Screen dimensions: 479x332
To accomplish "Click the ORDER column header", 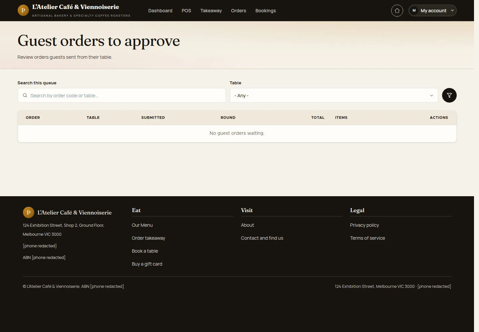I will (33, 118).
